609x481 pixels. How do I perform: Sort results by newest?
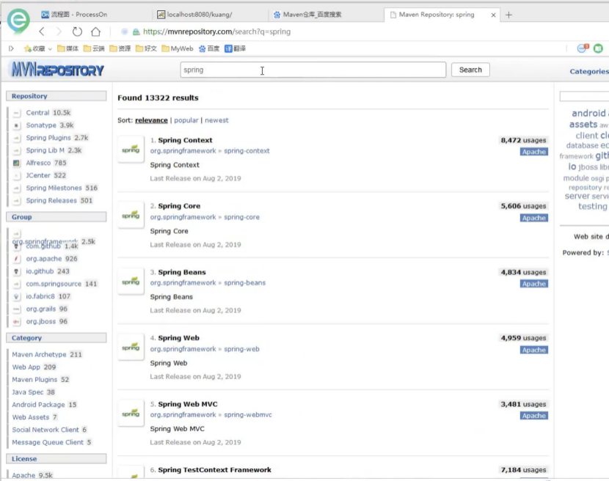click(x=216, y=120)
